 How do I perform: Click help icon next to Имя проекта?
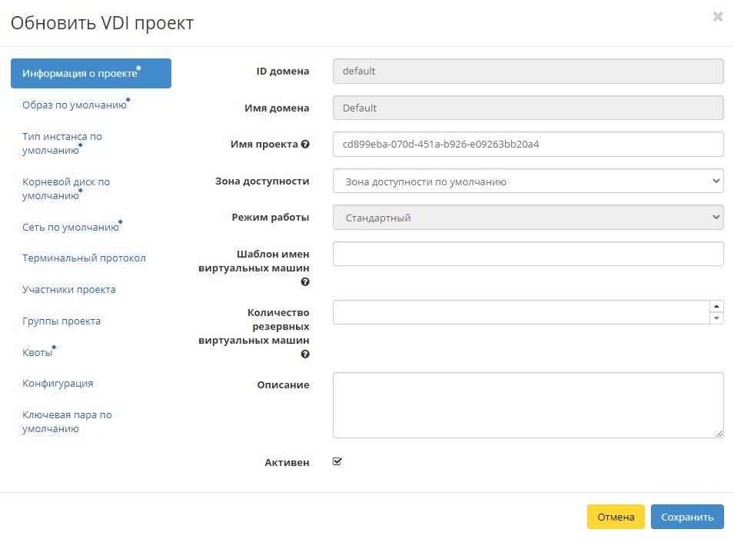pos(305,145)
